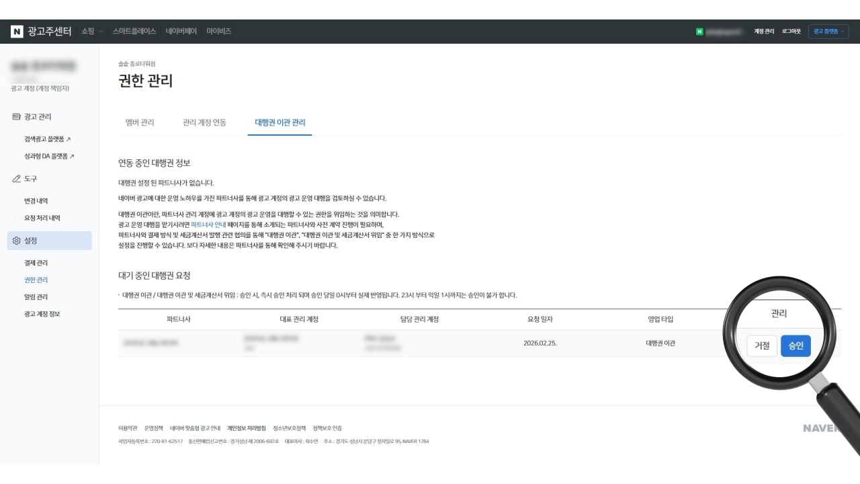The image size is (860, 484).
Task: Expand the 쇼핑 dropdown in header
Action: [93, 32]
